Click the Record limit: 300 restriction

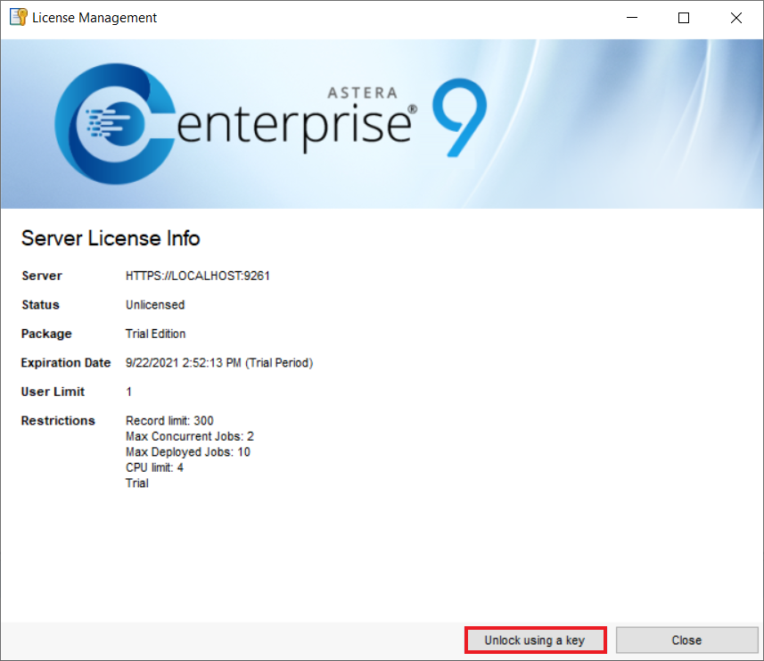[169, 421]
